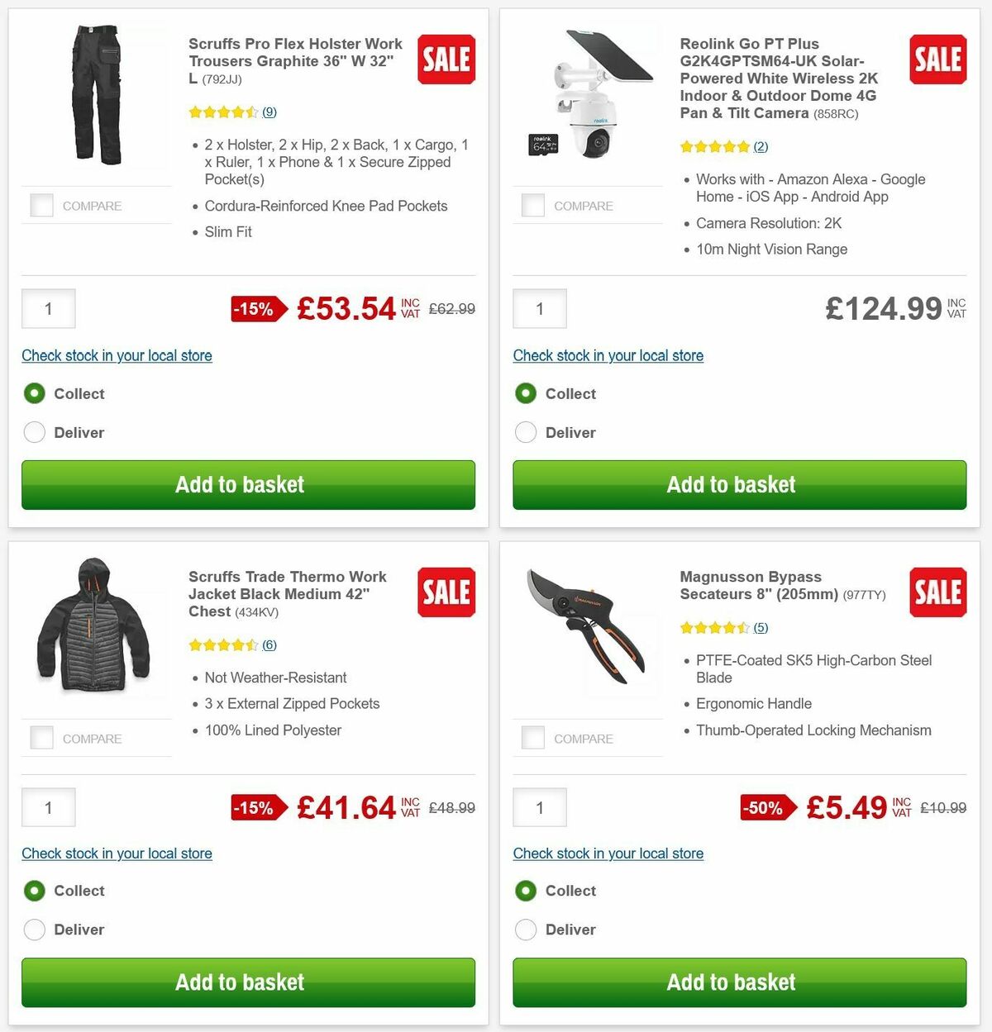Click the star rating of the Thermo Work Jacket
The image size is (992, 1032).
click(x=224, y=644)
